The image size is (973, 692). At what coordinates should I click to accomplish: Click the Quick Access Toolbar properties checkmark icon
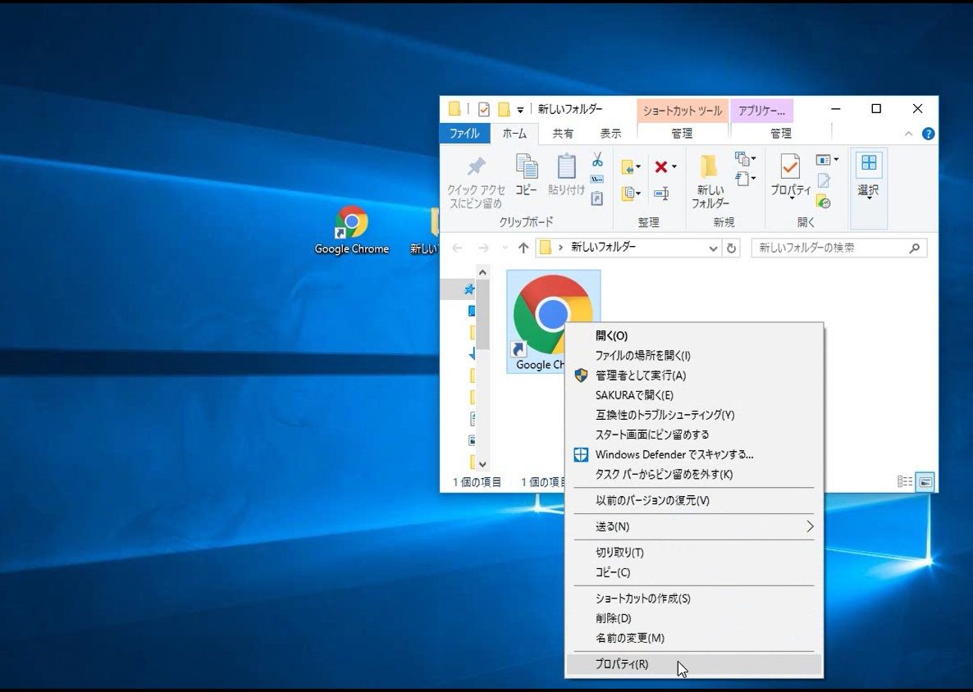coord(484,110)
